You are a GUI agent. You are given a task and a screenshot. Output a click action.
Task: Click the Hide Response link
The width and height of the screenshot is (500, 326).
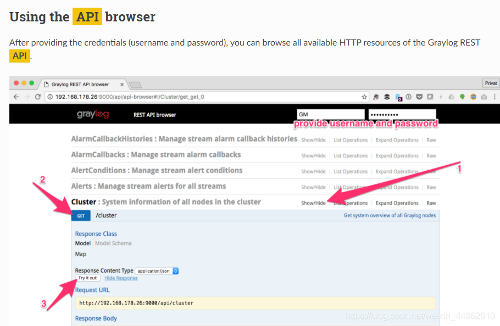(x=121, y=278)
